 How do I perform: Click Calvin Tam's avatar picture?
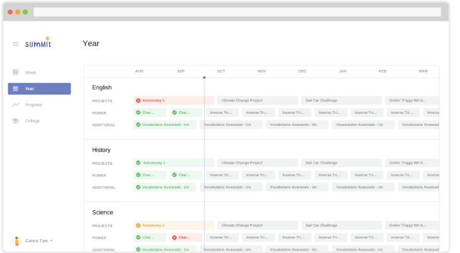pyautogui.click(x=17, y=240)
